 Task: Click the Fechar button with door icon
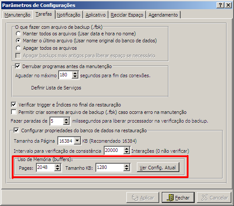coord(178,198)
